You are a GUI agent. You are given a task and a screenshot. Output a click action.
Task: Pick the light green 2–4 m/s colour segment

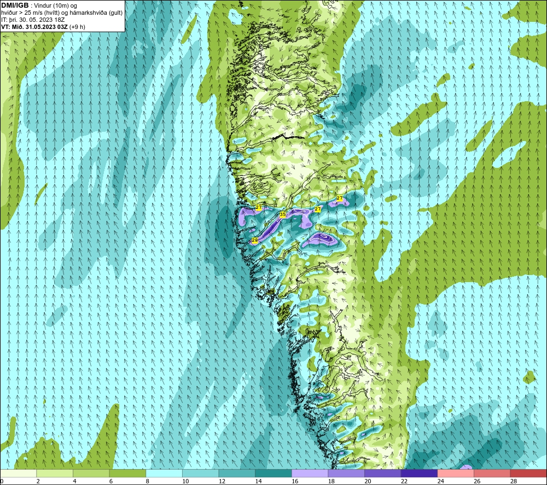(55, 473)
